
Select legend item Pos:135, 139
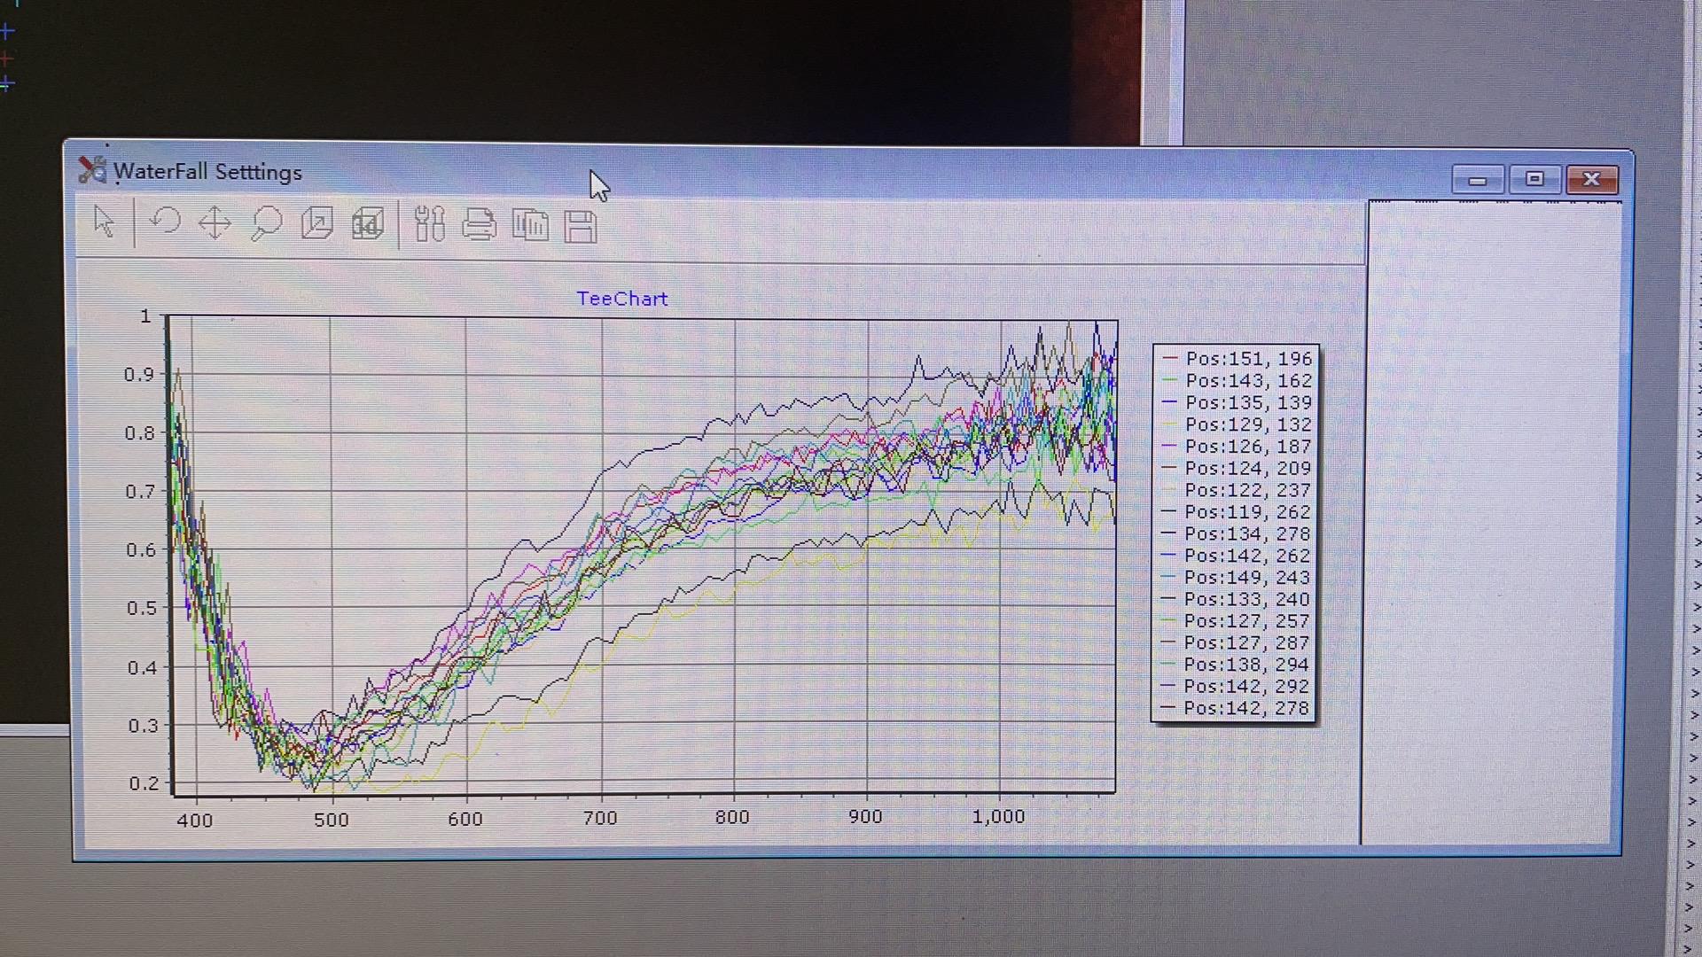pyautogui.click(x=1248, y=402)
